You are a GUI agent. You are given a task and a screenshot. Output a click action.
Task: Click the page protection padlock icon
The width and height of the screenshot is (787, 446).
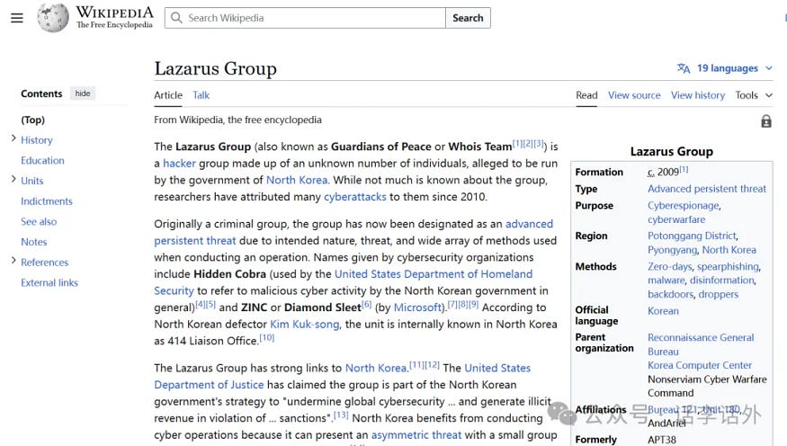click(x=766, y=121)
